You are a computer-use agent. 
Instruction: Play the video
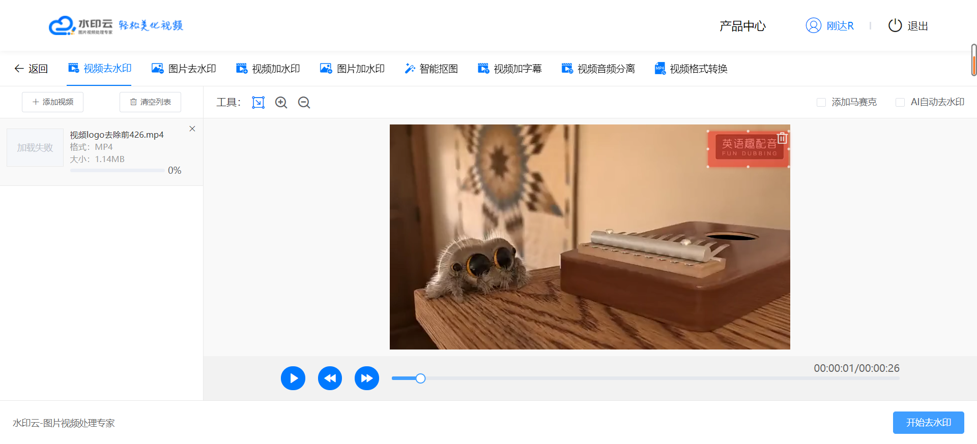[x=293, y=378]
